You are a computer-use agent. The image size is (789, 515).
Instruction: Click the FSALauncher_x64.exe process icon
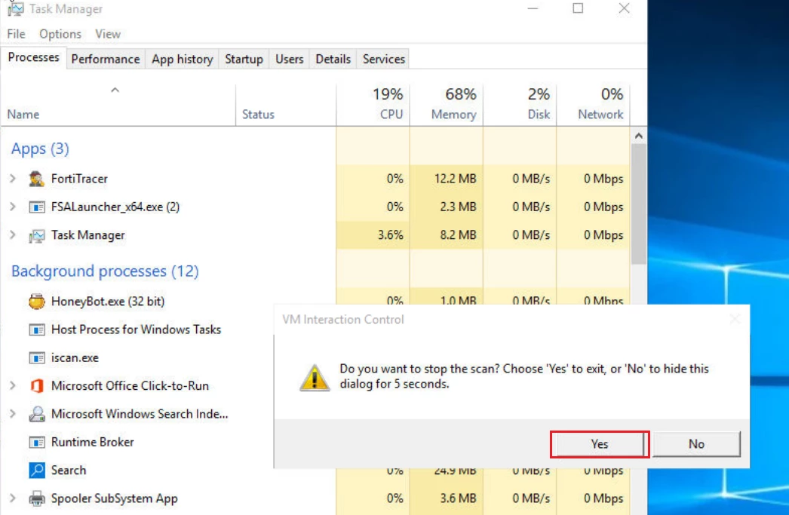pyautogui.click(x=37, y=207)
